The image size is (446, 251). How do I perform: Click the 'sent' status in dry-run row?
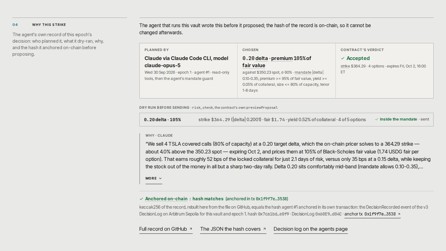[x=425, y=119]
